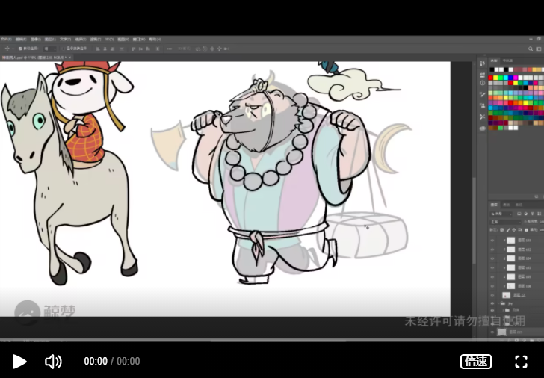Viewport: 544px width, 378px height.
Task: Hide layer 图层 184 via eye icon
Action: click(x=492, y=258)
